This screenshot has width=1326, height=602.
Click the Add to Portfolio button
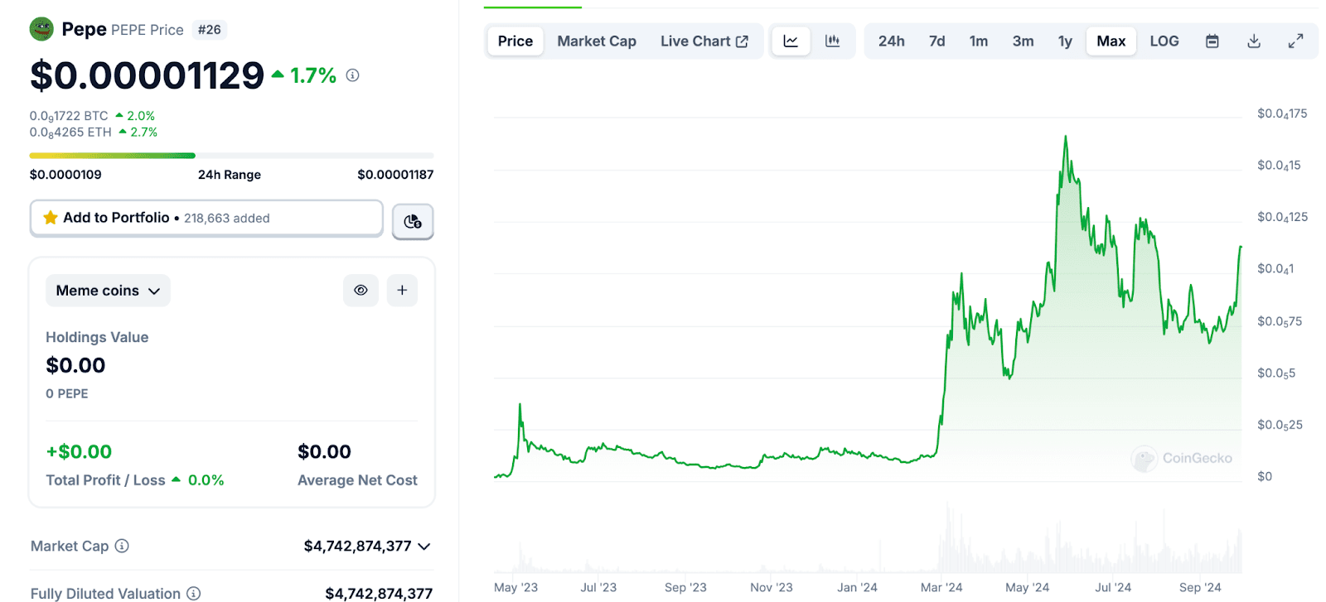click(206, 218)
